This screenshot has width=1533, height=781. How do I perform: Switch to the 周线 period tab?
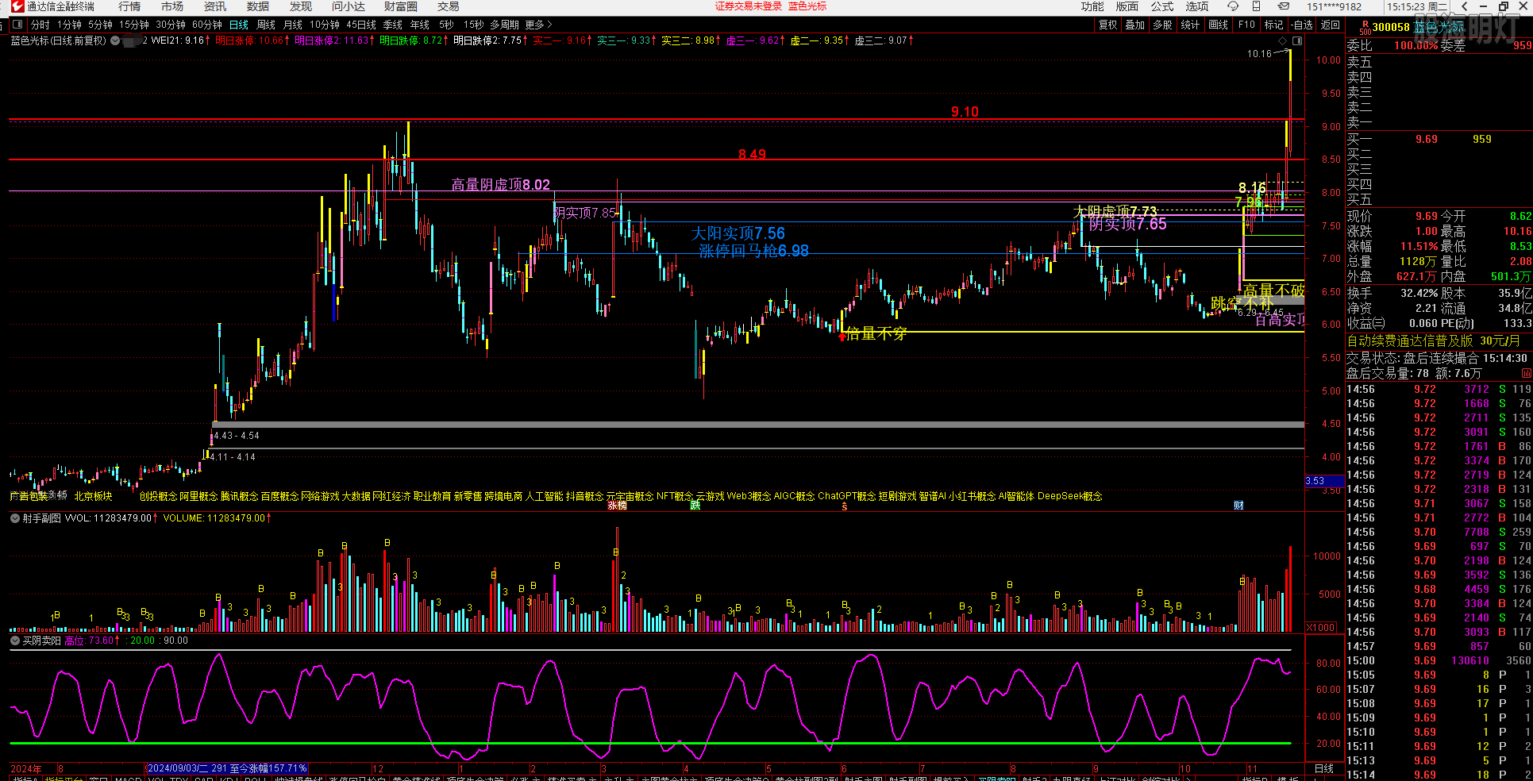266,25
